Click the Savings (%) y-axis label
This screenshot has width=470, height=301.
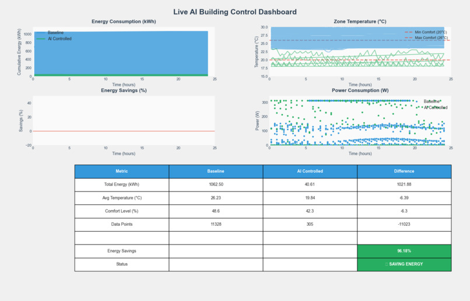20,121
